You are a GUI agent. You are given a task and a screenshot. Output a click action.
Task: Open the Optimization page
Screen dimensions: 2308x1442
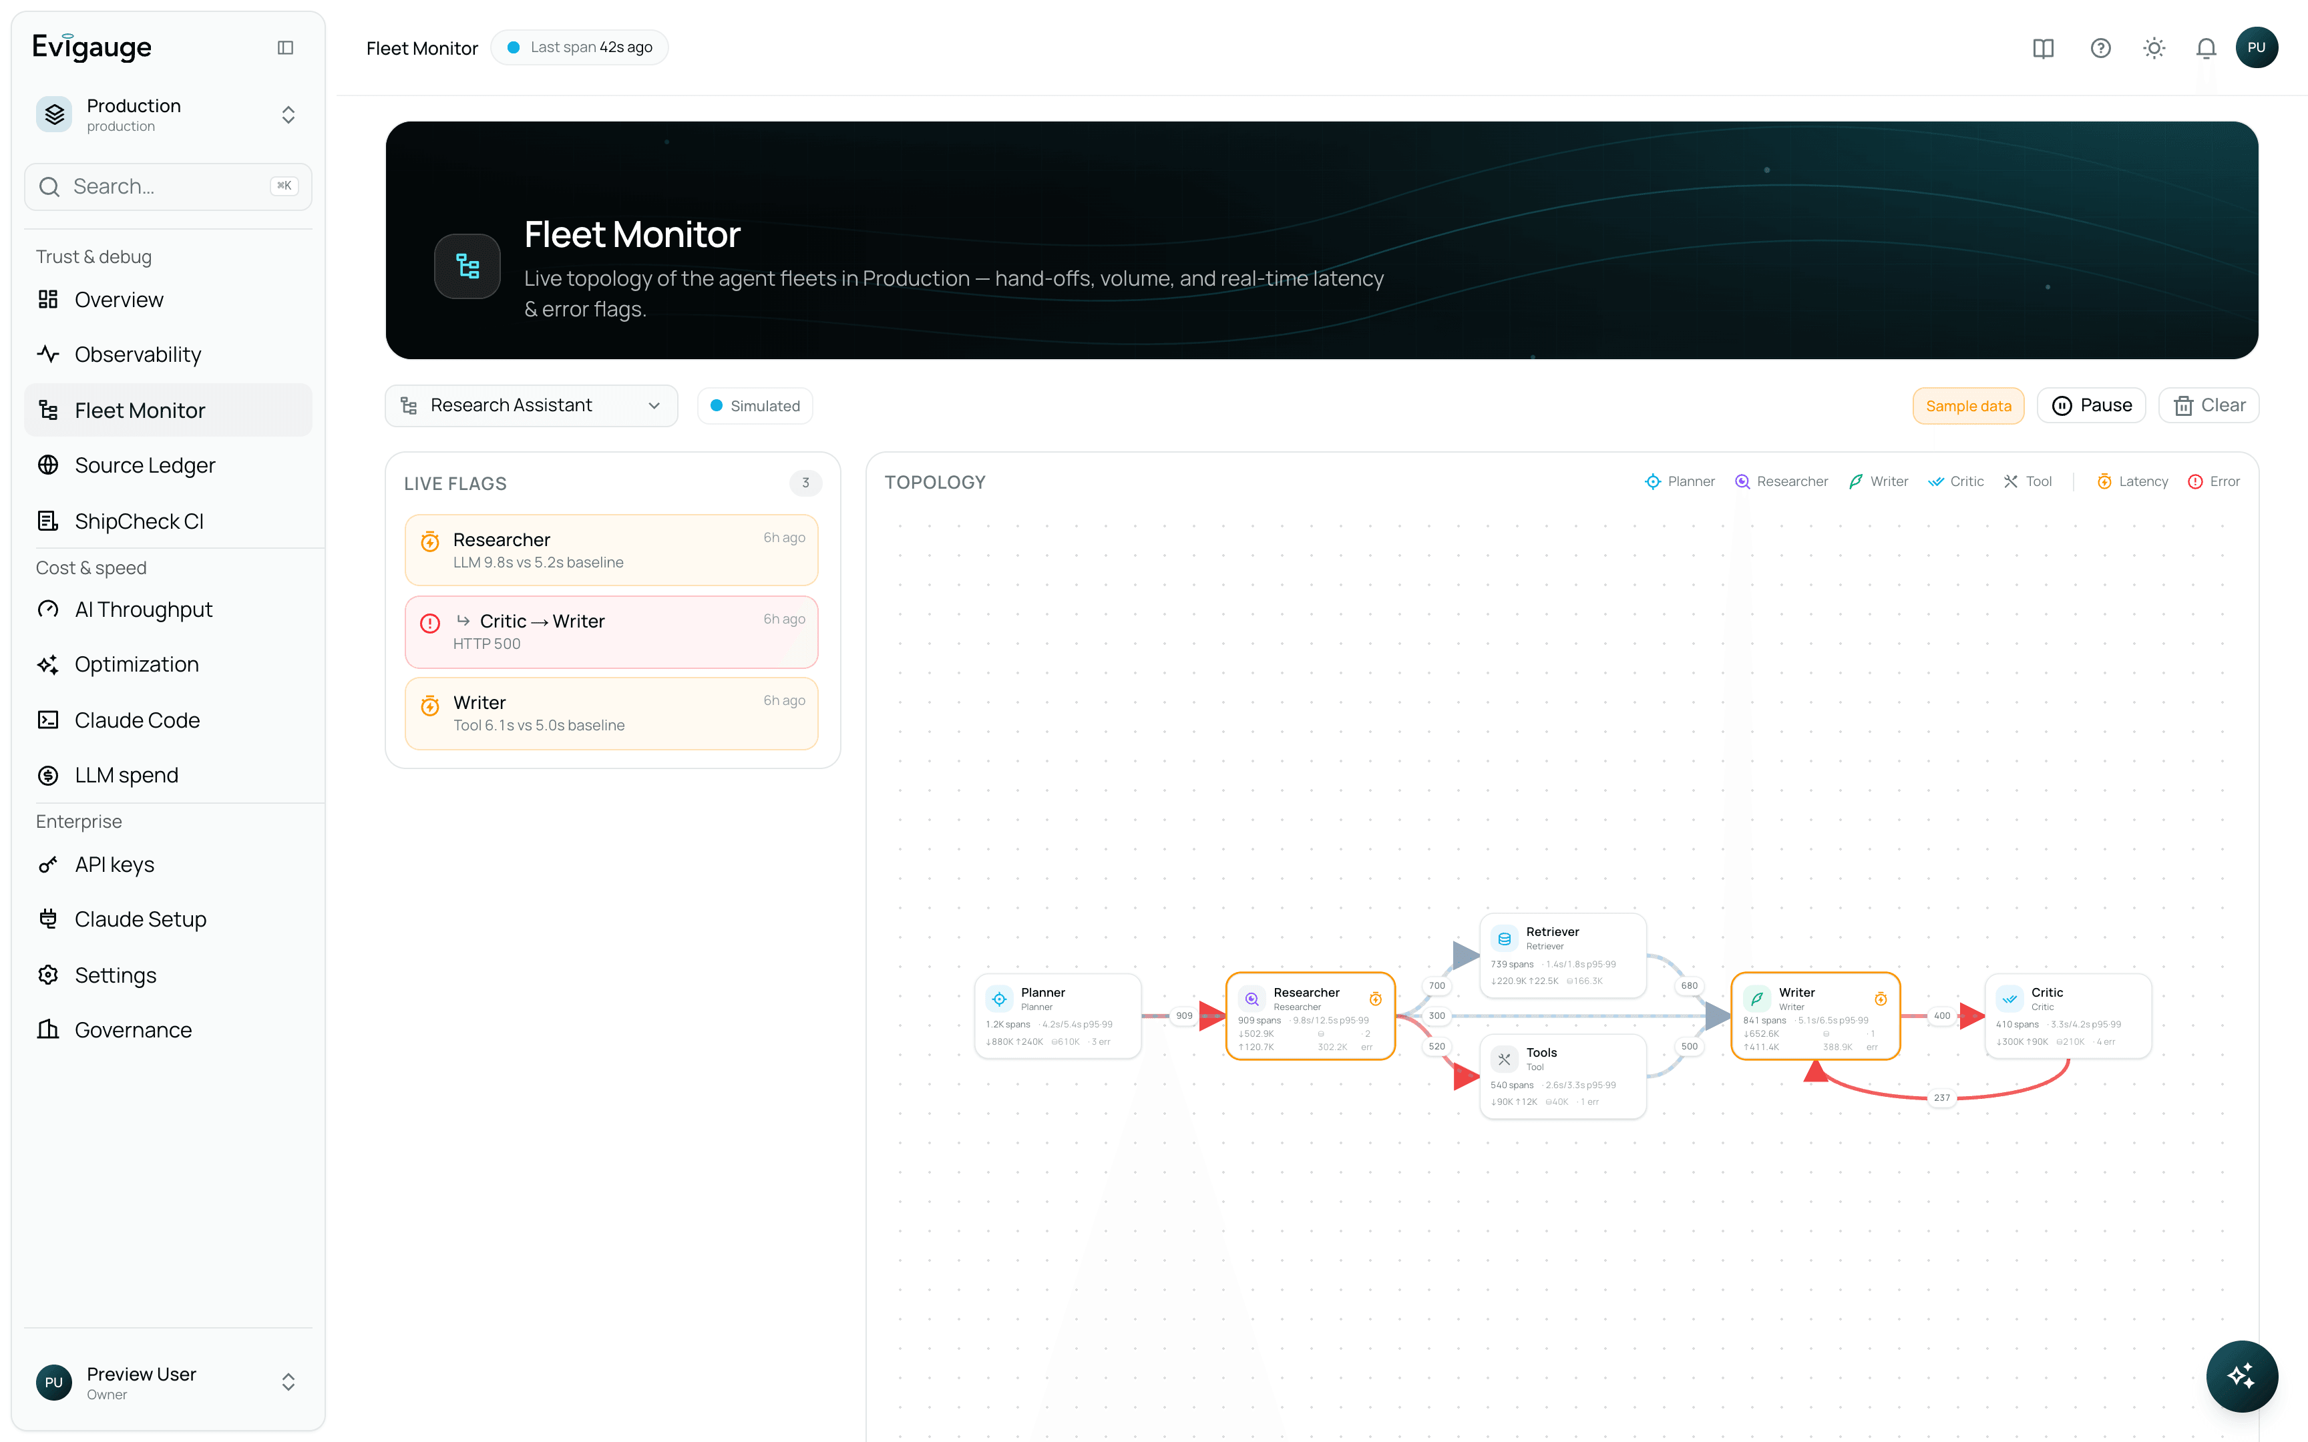coord(168,664)
